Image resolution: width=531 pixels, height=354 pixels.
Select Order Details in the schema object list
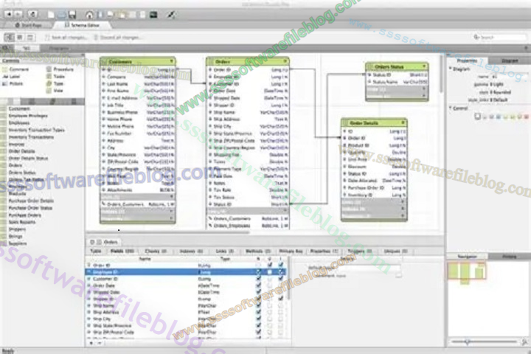[21, 151]
